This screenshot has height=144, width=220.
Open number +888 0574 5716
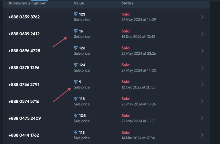(24, 101)
